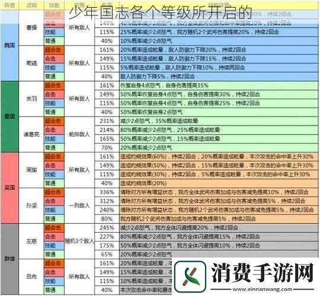Click the 造成灼烧效果(60%) detail cell

[x=219, y=156]
